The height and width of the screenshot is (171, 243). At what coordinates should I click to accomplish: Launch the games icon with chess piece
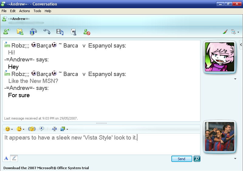74,32
